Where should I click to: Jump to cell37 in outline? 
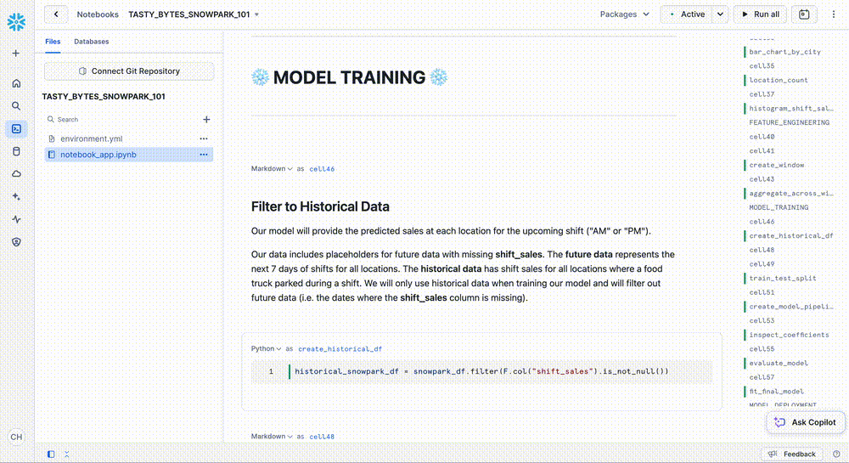tap(762, 94)
